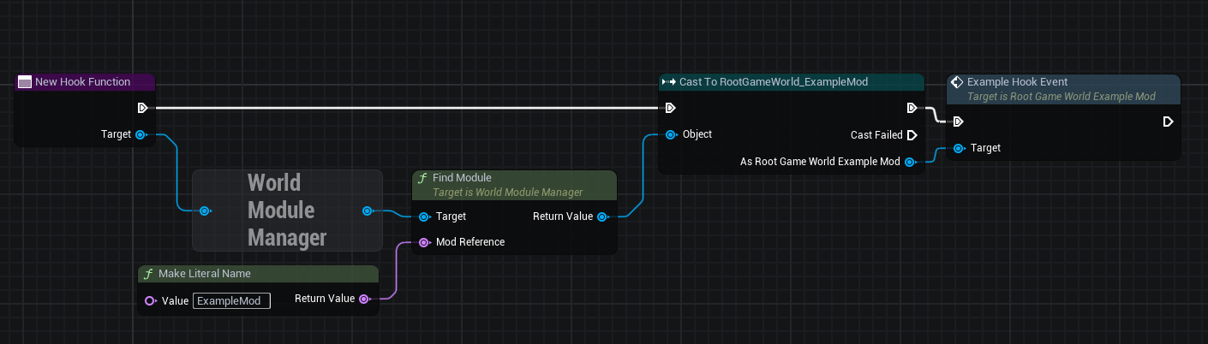Click the Cast node execution output pin
Viewport: 1208px width, 344px height.
coord(912,108)
